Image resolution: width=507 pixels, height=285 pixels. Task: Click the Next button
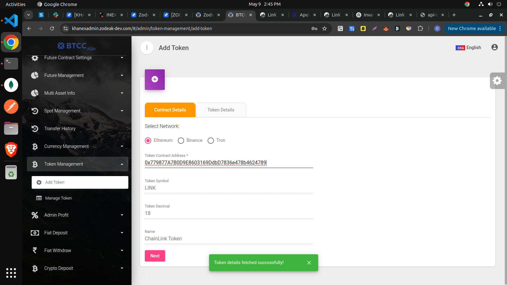coord(155,256)
